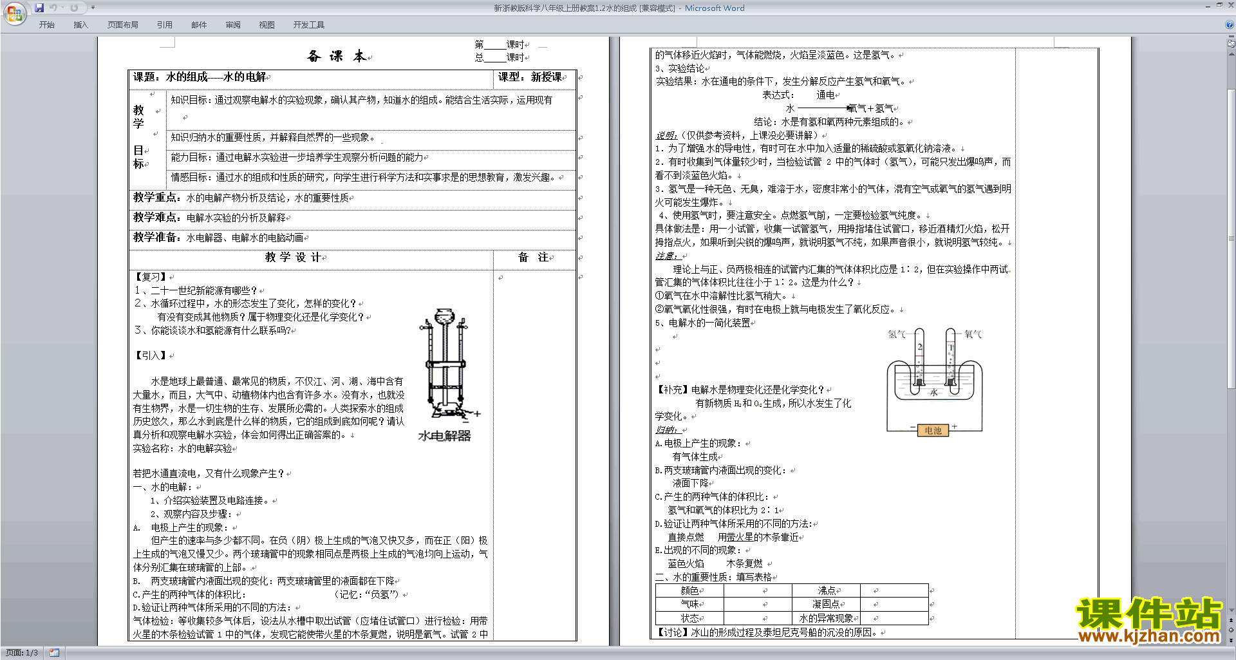Click the 凝固点 table cell
This screenshot has height=660, width=1236.
[827, 604]
